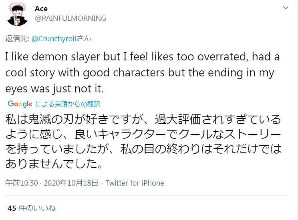Open the Twitter for iPhone source link

[135, 183]
